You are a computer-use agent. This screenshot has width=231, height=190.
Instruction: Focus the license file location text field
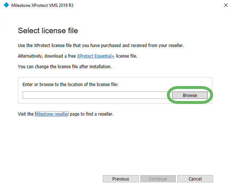(x=96, y=95)
